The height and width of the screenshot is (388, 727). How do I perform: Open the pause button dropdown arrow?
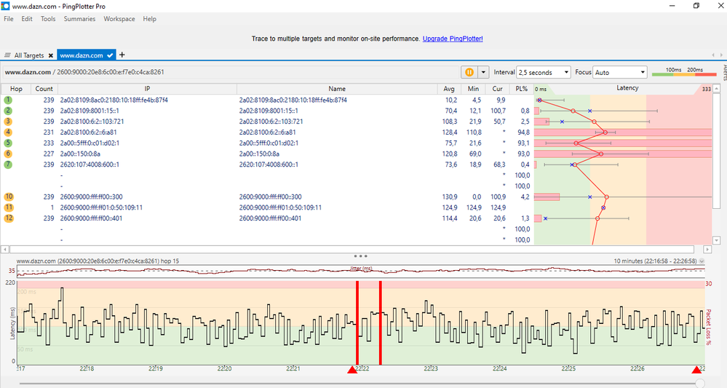483,72
